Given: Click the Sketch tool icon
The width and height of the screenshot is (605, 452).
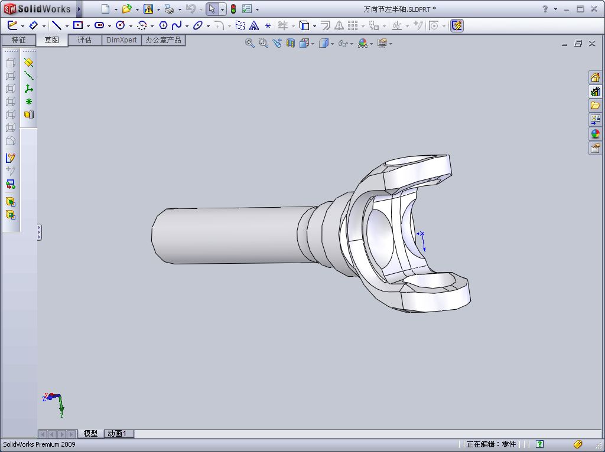Looking at the screenshot, I should [x=12, y=25].
